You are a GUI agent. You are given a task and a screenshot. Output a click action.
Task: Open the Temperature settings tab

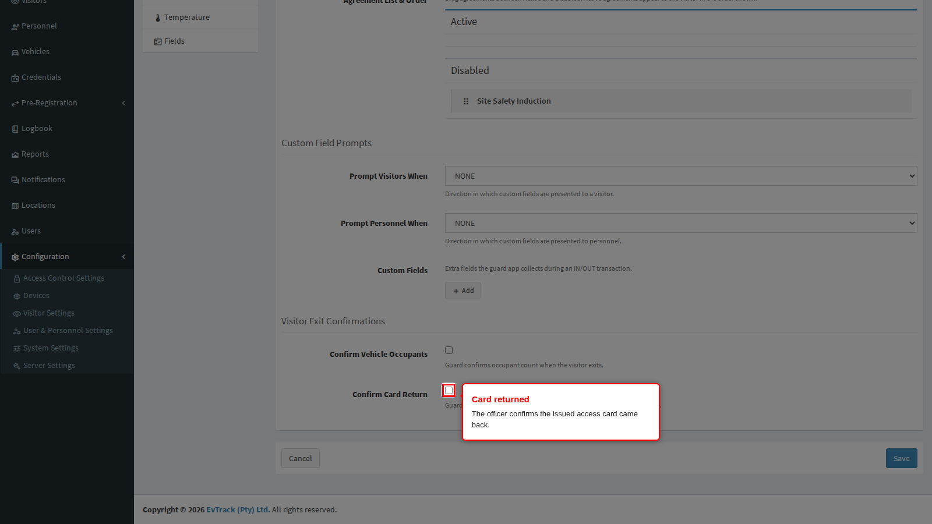[x=200, y=17]
